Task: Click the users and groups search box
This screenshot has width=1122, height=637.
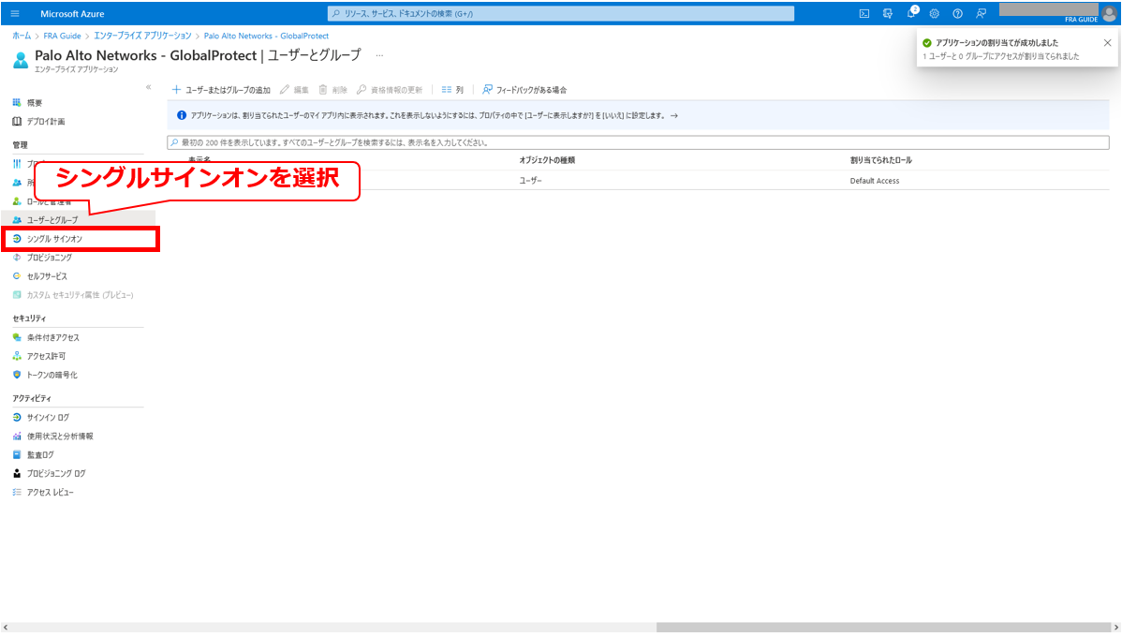Action: click(639, 142)
